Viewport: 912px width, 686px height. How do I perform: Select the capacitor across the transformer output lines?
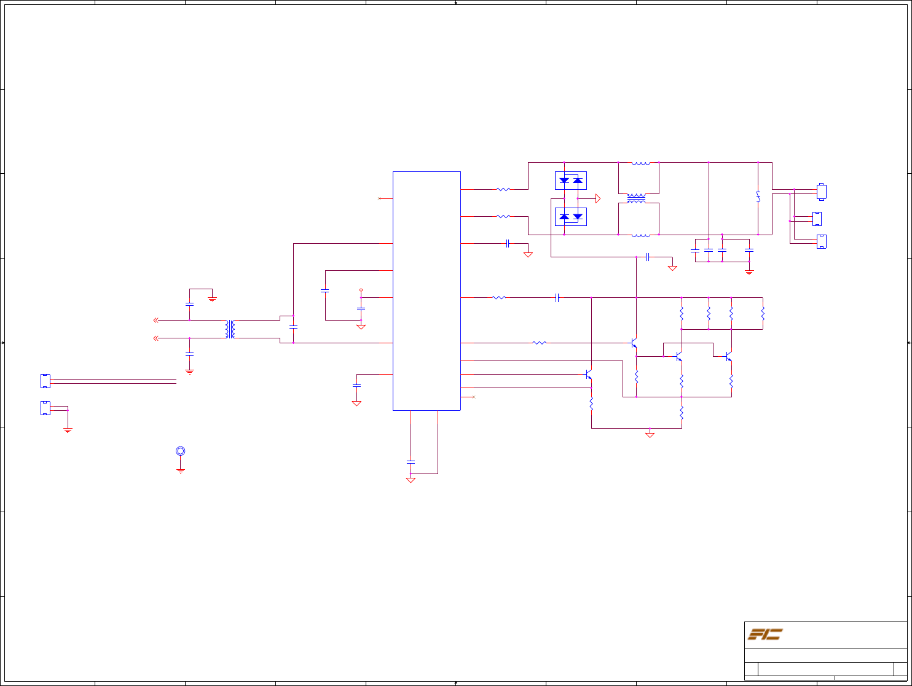(x=293, y=327)
